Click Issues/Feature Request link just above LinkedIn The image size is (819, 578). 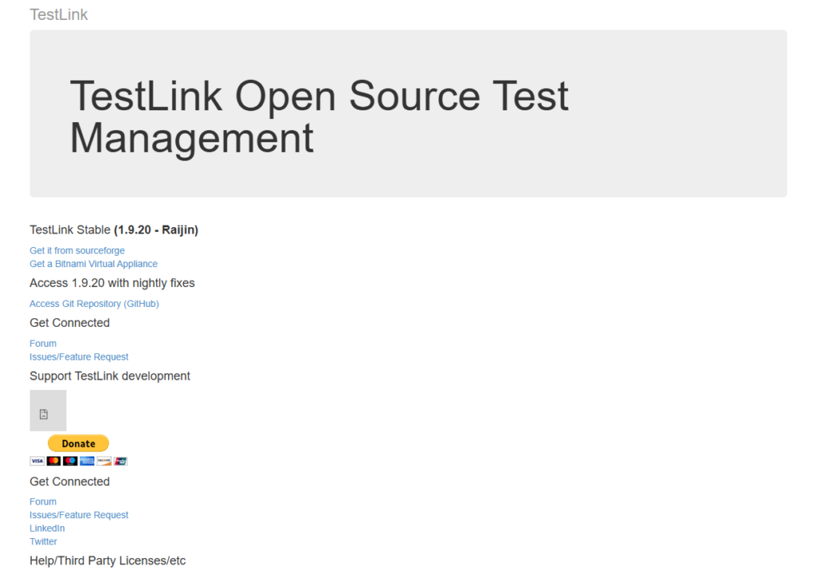click(79, 515)
